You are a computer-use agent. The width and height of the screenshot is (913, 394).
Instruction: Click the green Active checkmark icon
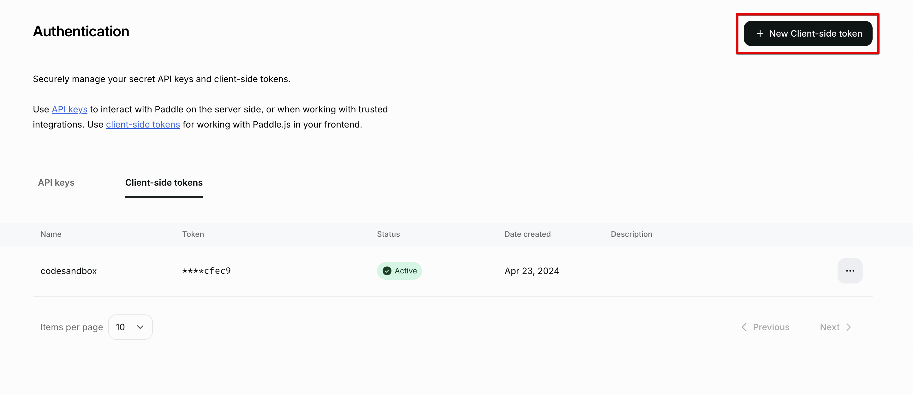tap(387, 271)
